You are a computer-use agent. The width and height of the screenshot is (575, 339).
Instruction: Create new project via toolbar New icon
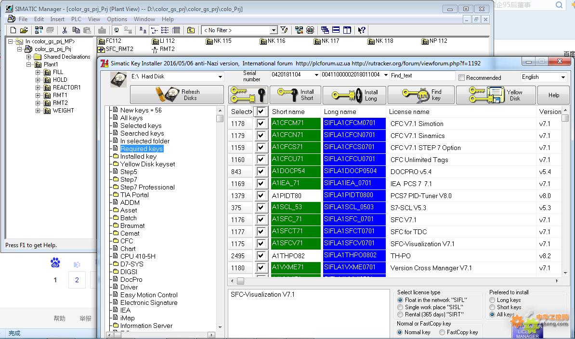(x=13, y=30)
